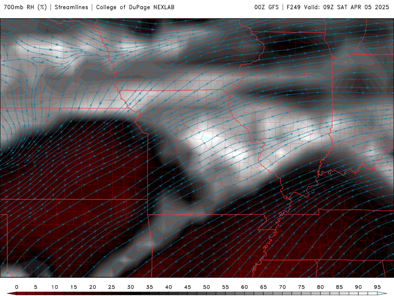Click the "College of DuPage NEXLAB" text

coord(135,7)
